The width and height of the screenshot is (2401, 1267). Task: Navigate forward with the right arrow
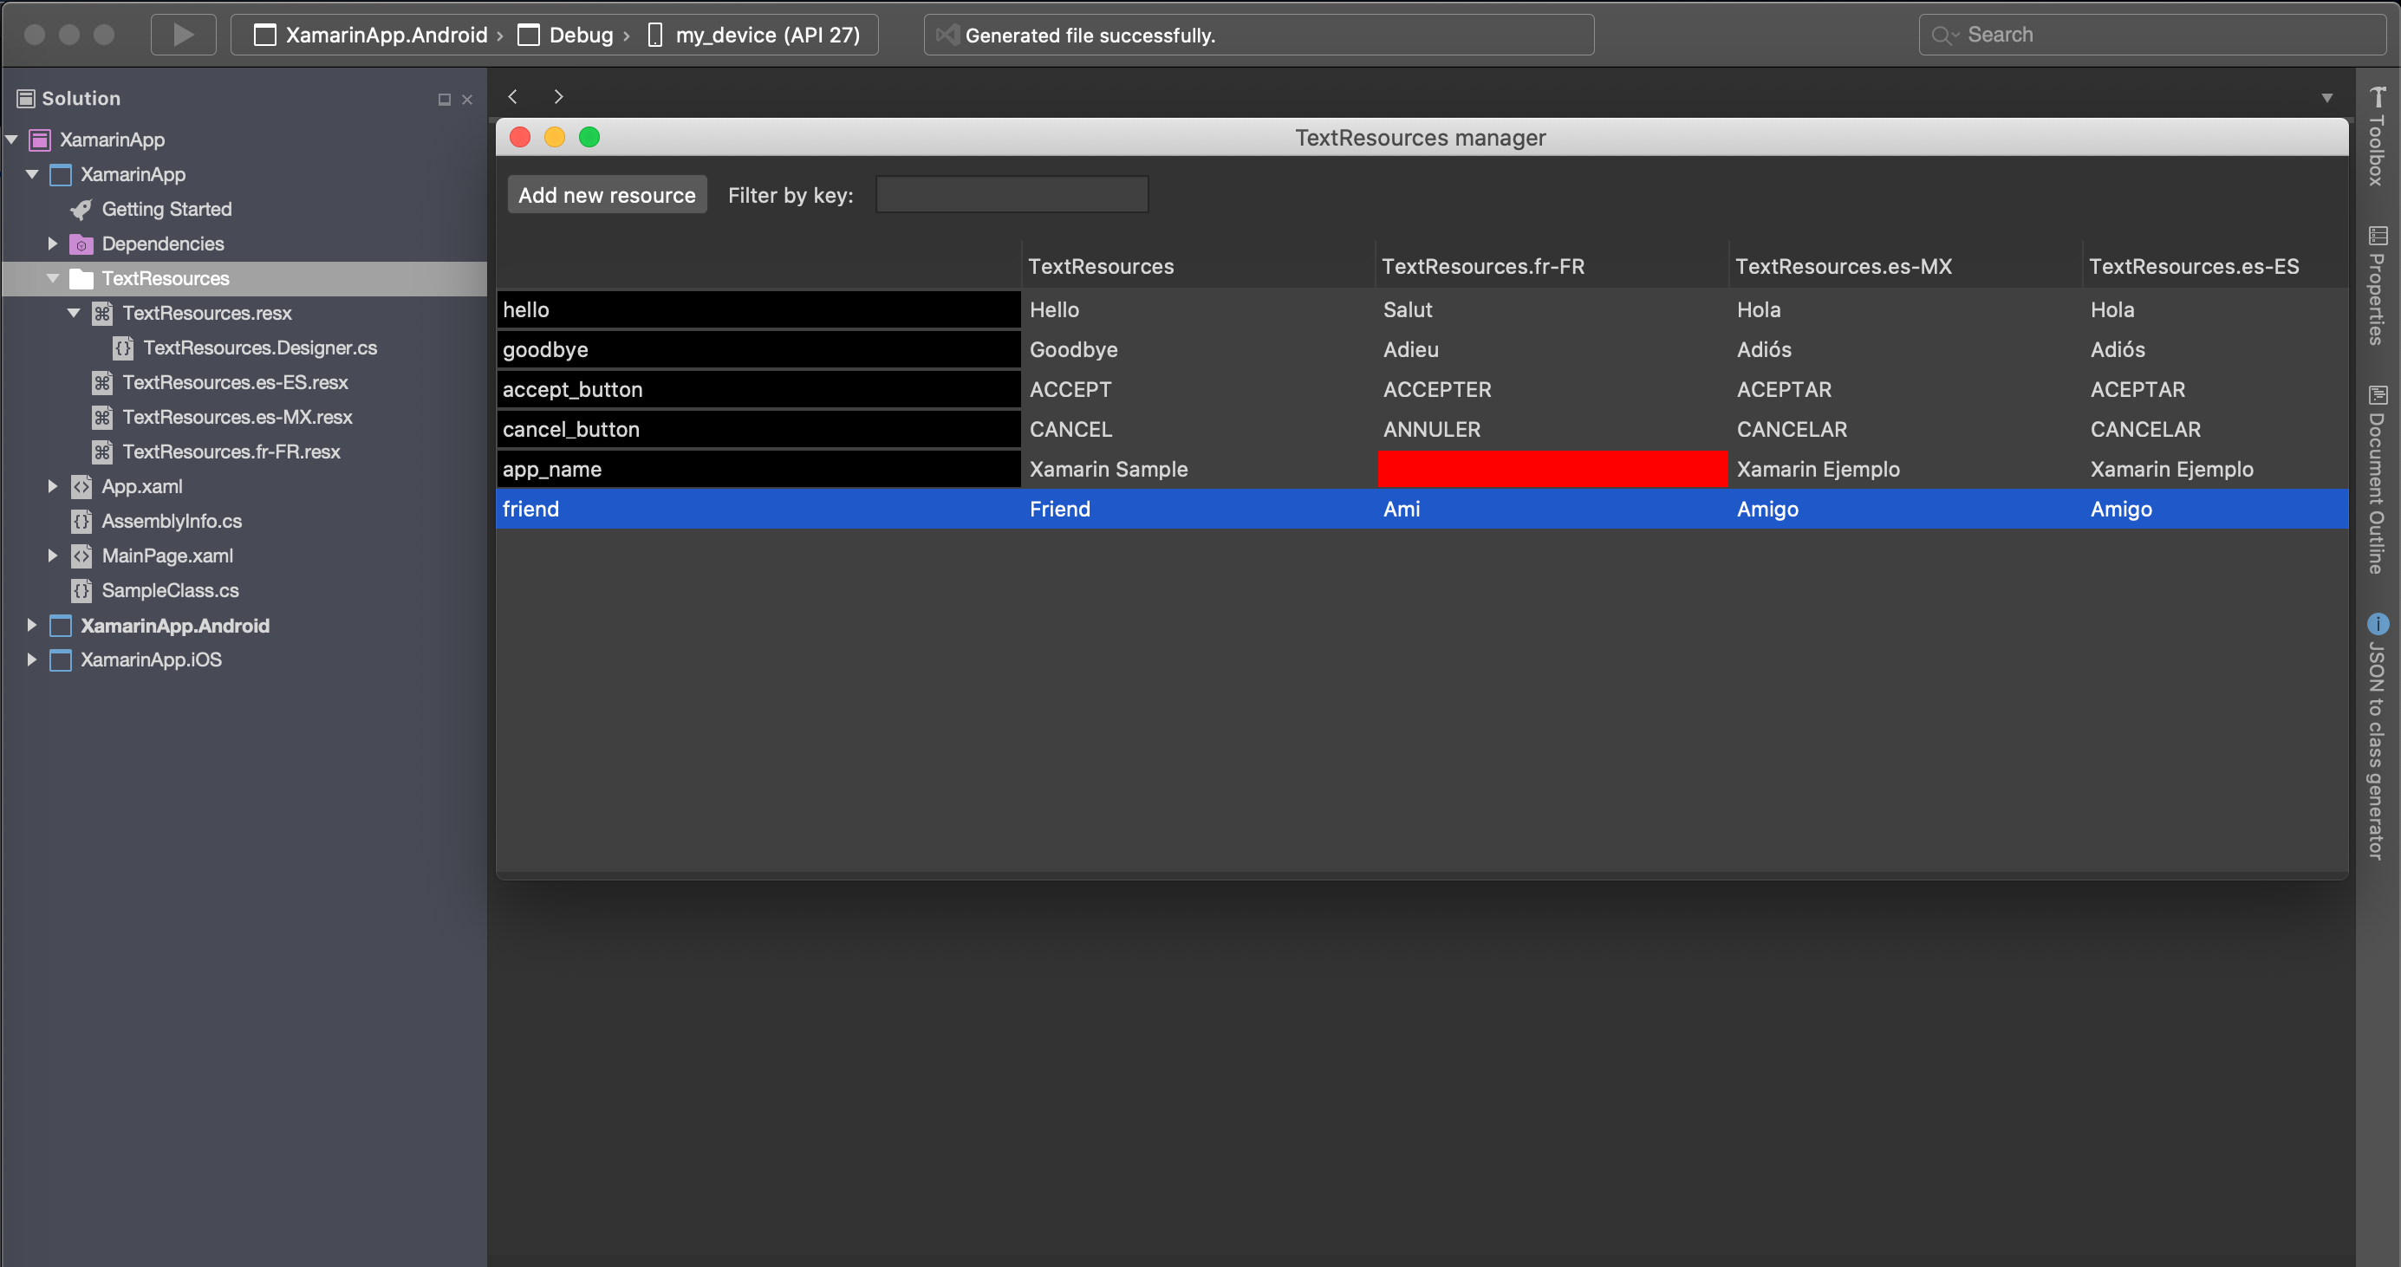click(558, 97)
